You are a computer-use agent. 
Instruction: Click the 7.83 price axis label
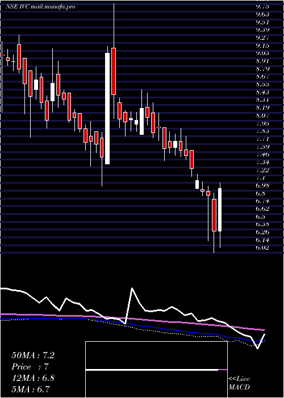(x=262, y=131)
